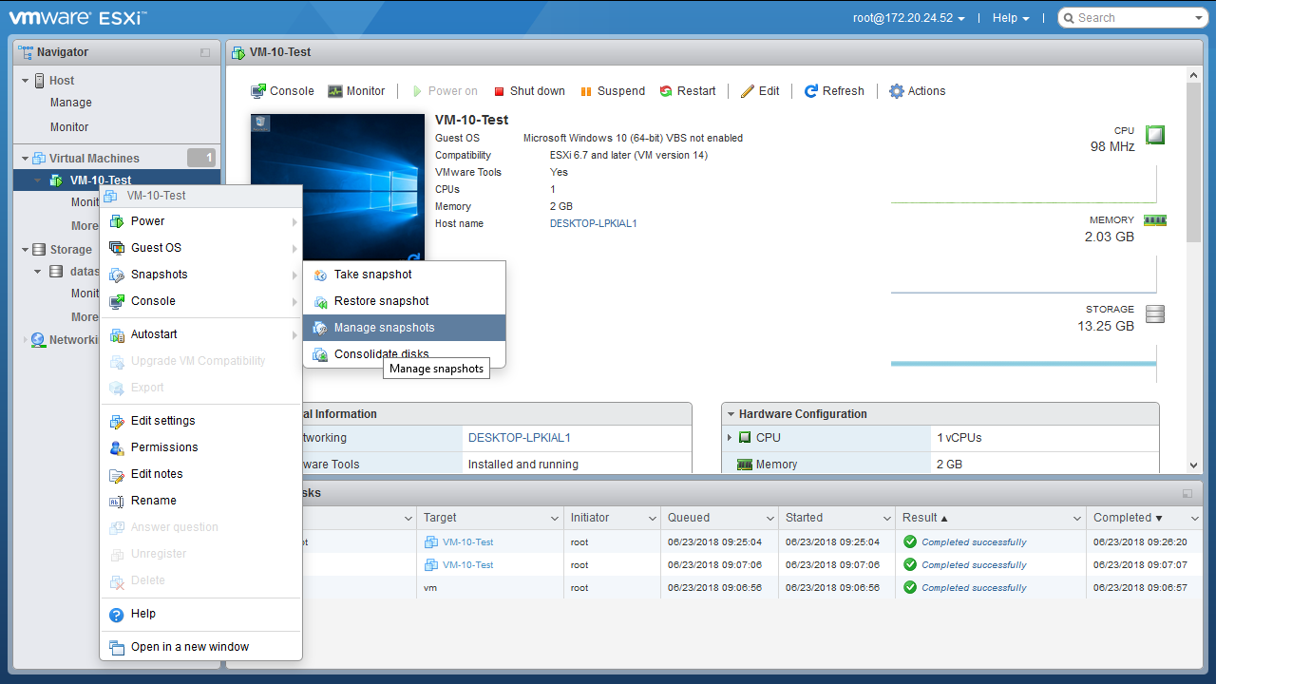This screenshot has width=1292, height=684.
Task: Click the Console toolbar icon
Action: click(258, 91)
